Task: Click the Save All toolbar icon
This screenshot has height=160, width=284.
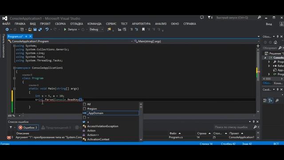Action: [x=40, y=29]
